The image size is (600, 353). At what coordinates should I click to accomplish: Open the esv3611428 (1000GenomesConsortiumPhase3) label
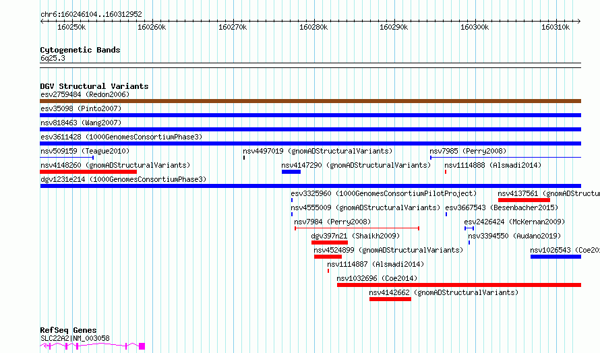tap(121, 137)
